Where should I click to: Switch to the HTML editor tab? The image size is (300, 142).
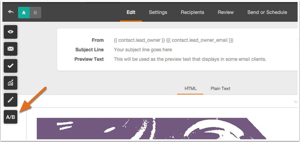pyautogui.click(x=190, y=89)
